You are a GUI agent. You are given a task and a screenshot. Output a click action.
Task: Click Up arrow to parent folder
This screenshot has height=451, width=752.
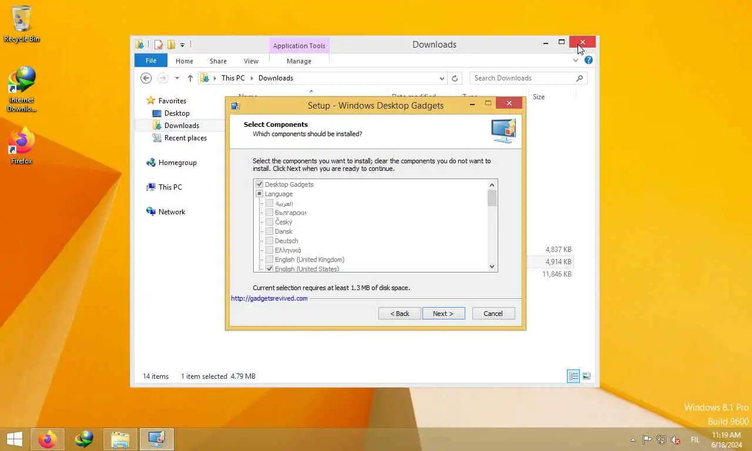pos(190,78)
